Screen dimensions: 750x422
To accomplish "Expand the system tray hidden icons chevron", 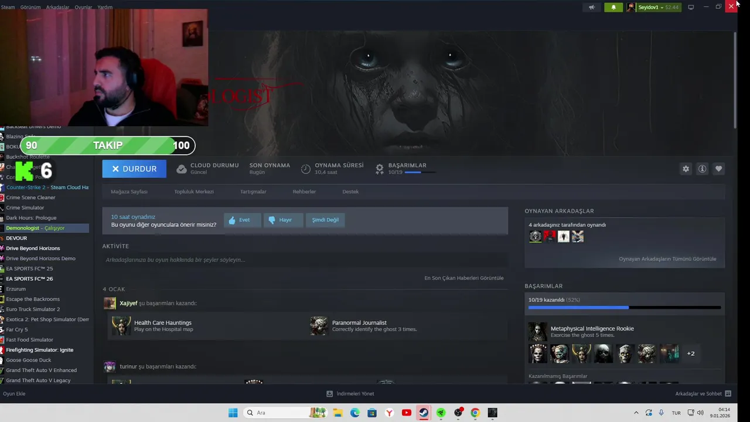I will click(x=636, y=413).
